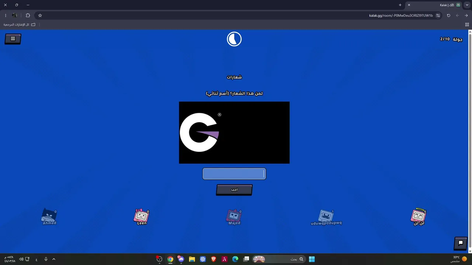Select player uduwqp0dupwq's avatar
The image size is (472, 265).
pyautogui.click(x=326, y=217)
